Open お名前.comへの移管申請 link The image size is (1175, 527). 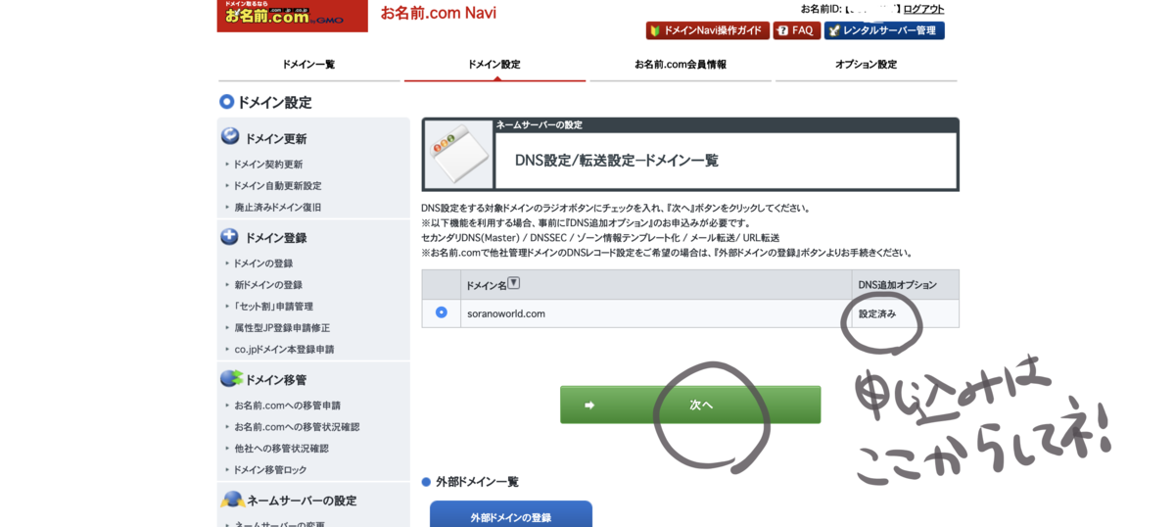[x=287, y=406]
